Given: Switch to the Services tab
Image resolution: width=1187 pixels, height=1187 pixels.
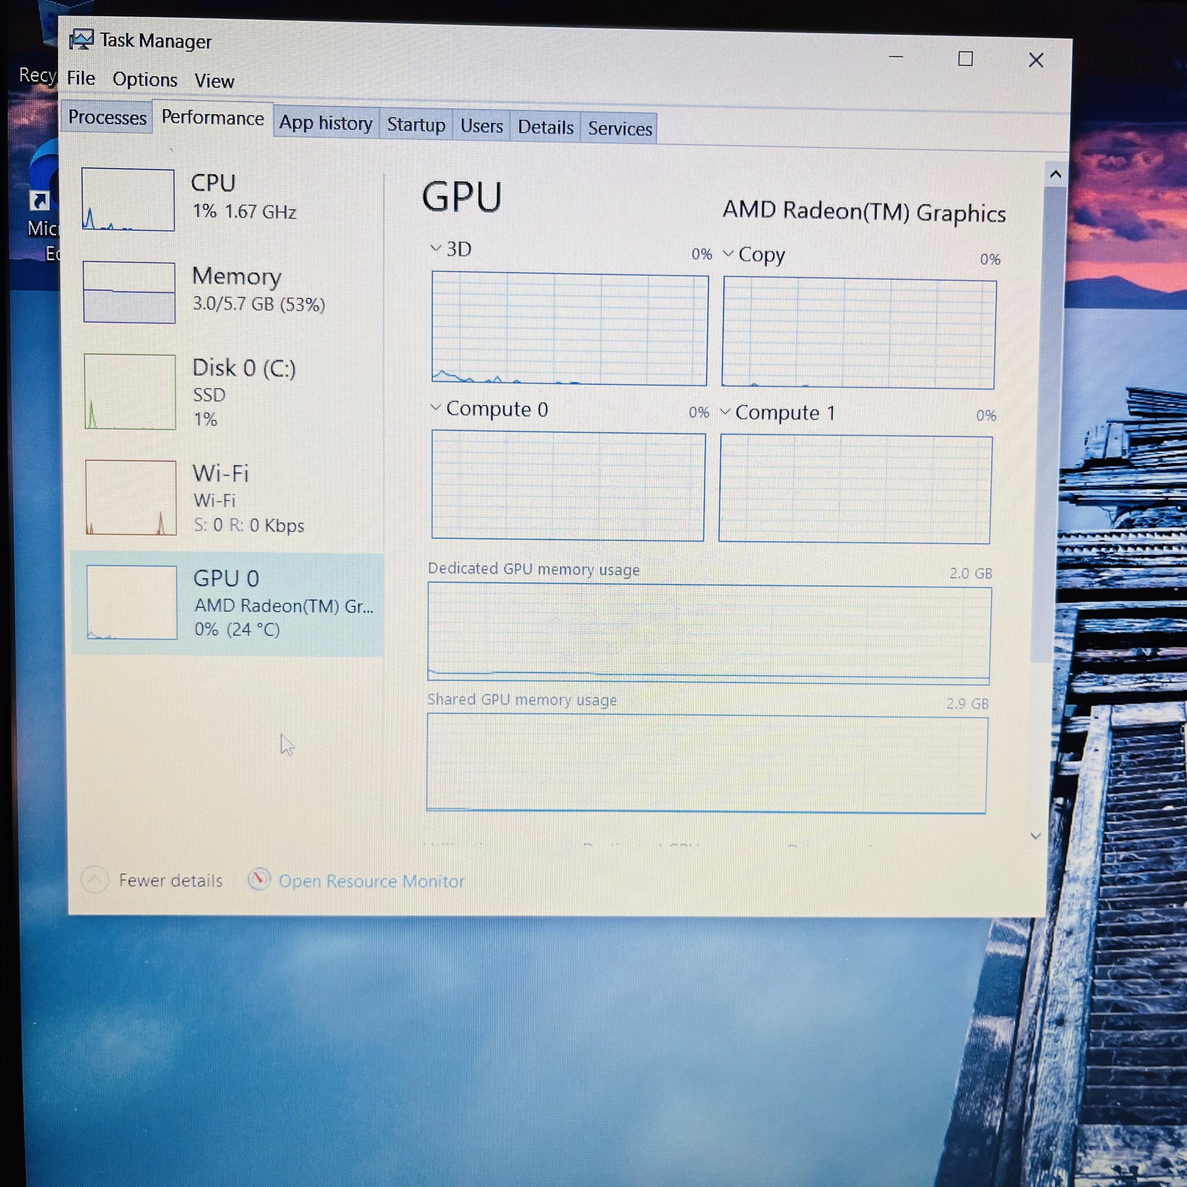Looking at the screenshot, I should point(619,128).
